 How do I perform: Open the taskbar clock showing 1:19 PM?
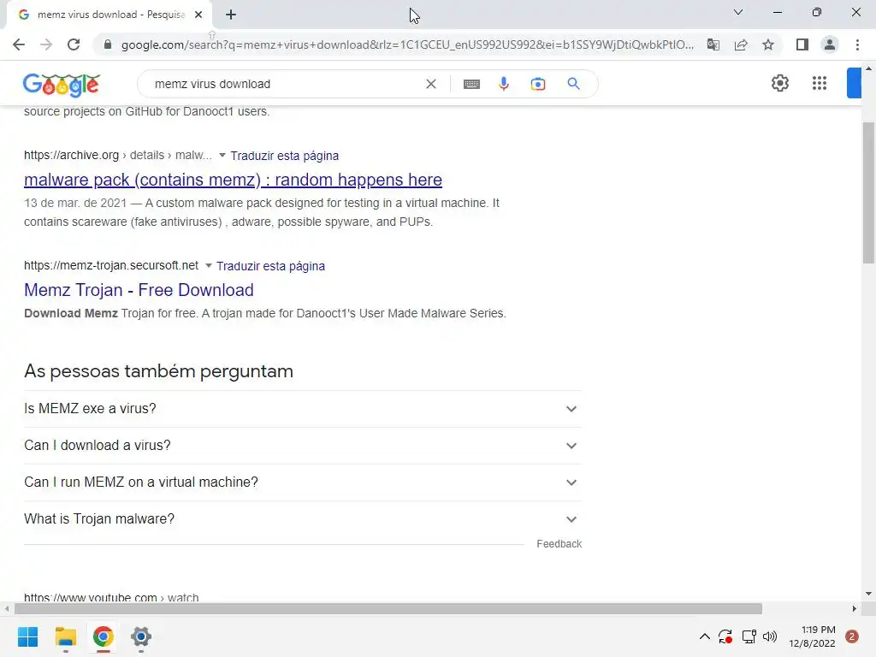point(813,636)
